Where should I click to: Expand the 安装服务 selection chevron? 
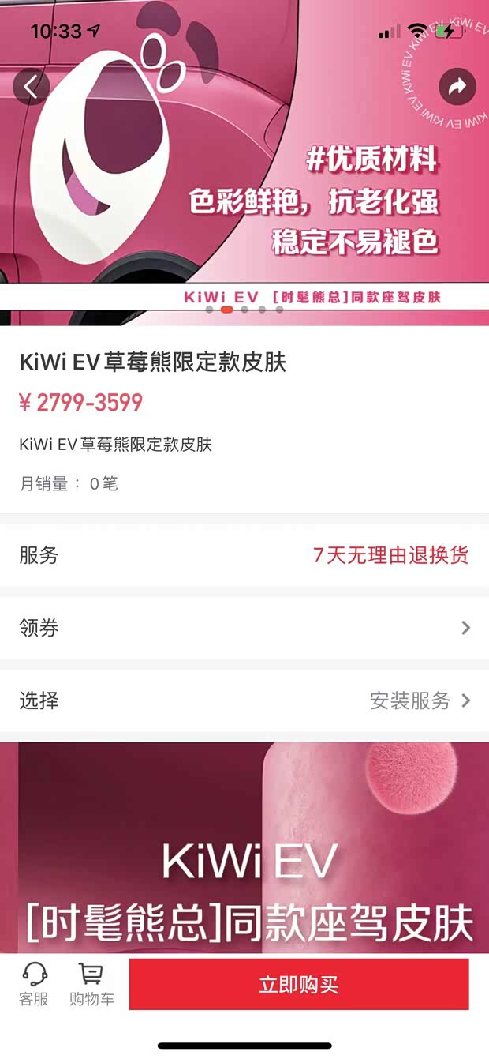[x=465, y=700]
